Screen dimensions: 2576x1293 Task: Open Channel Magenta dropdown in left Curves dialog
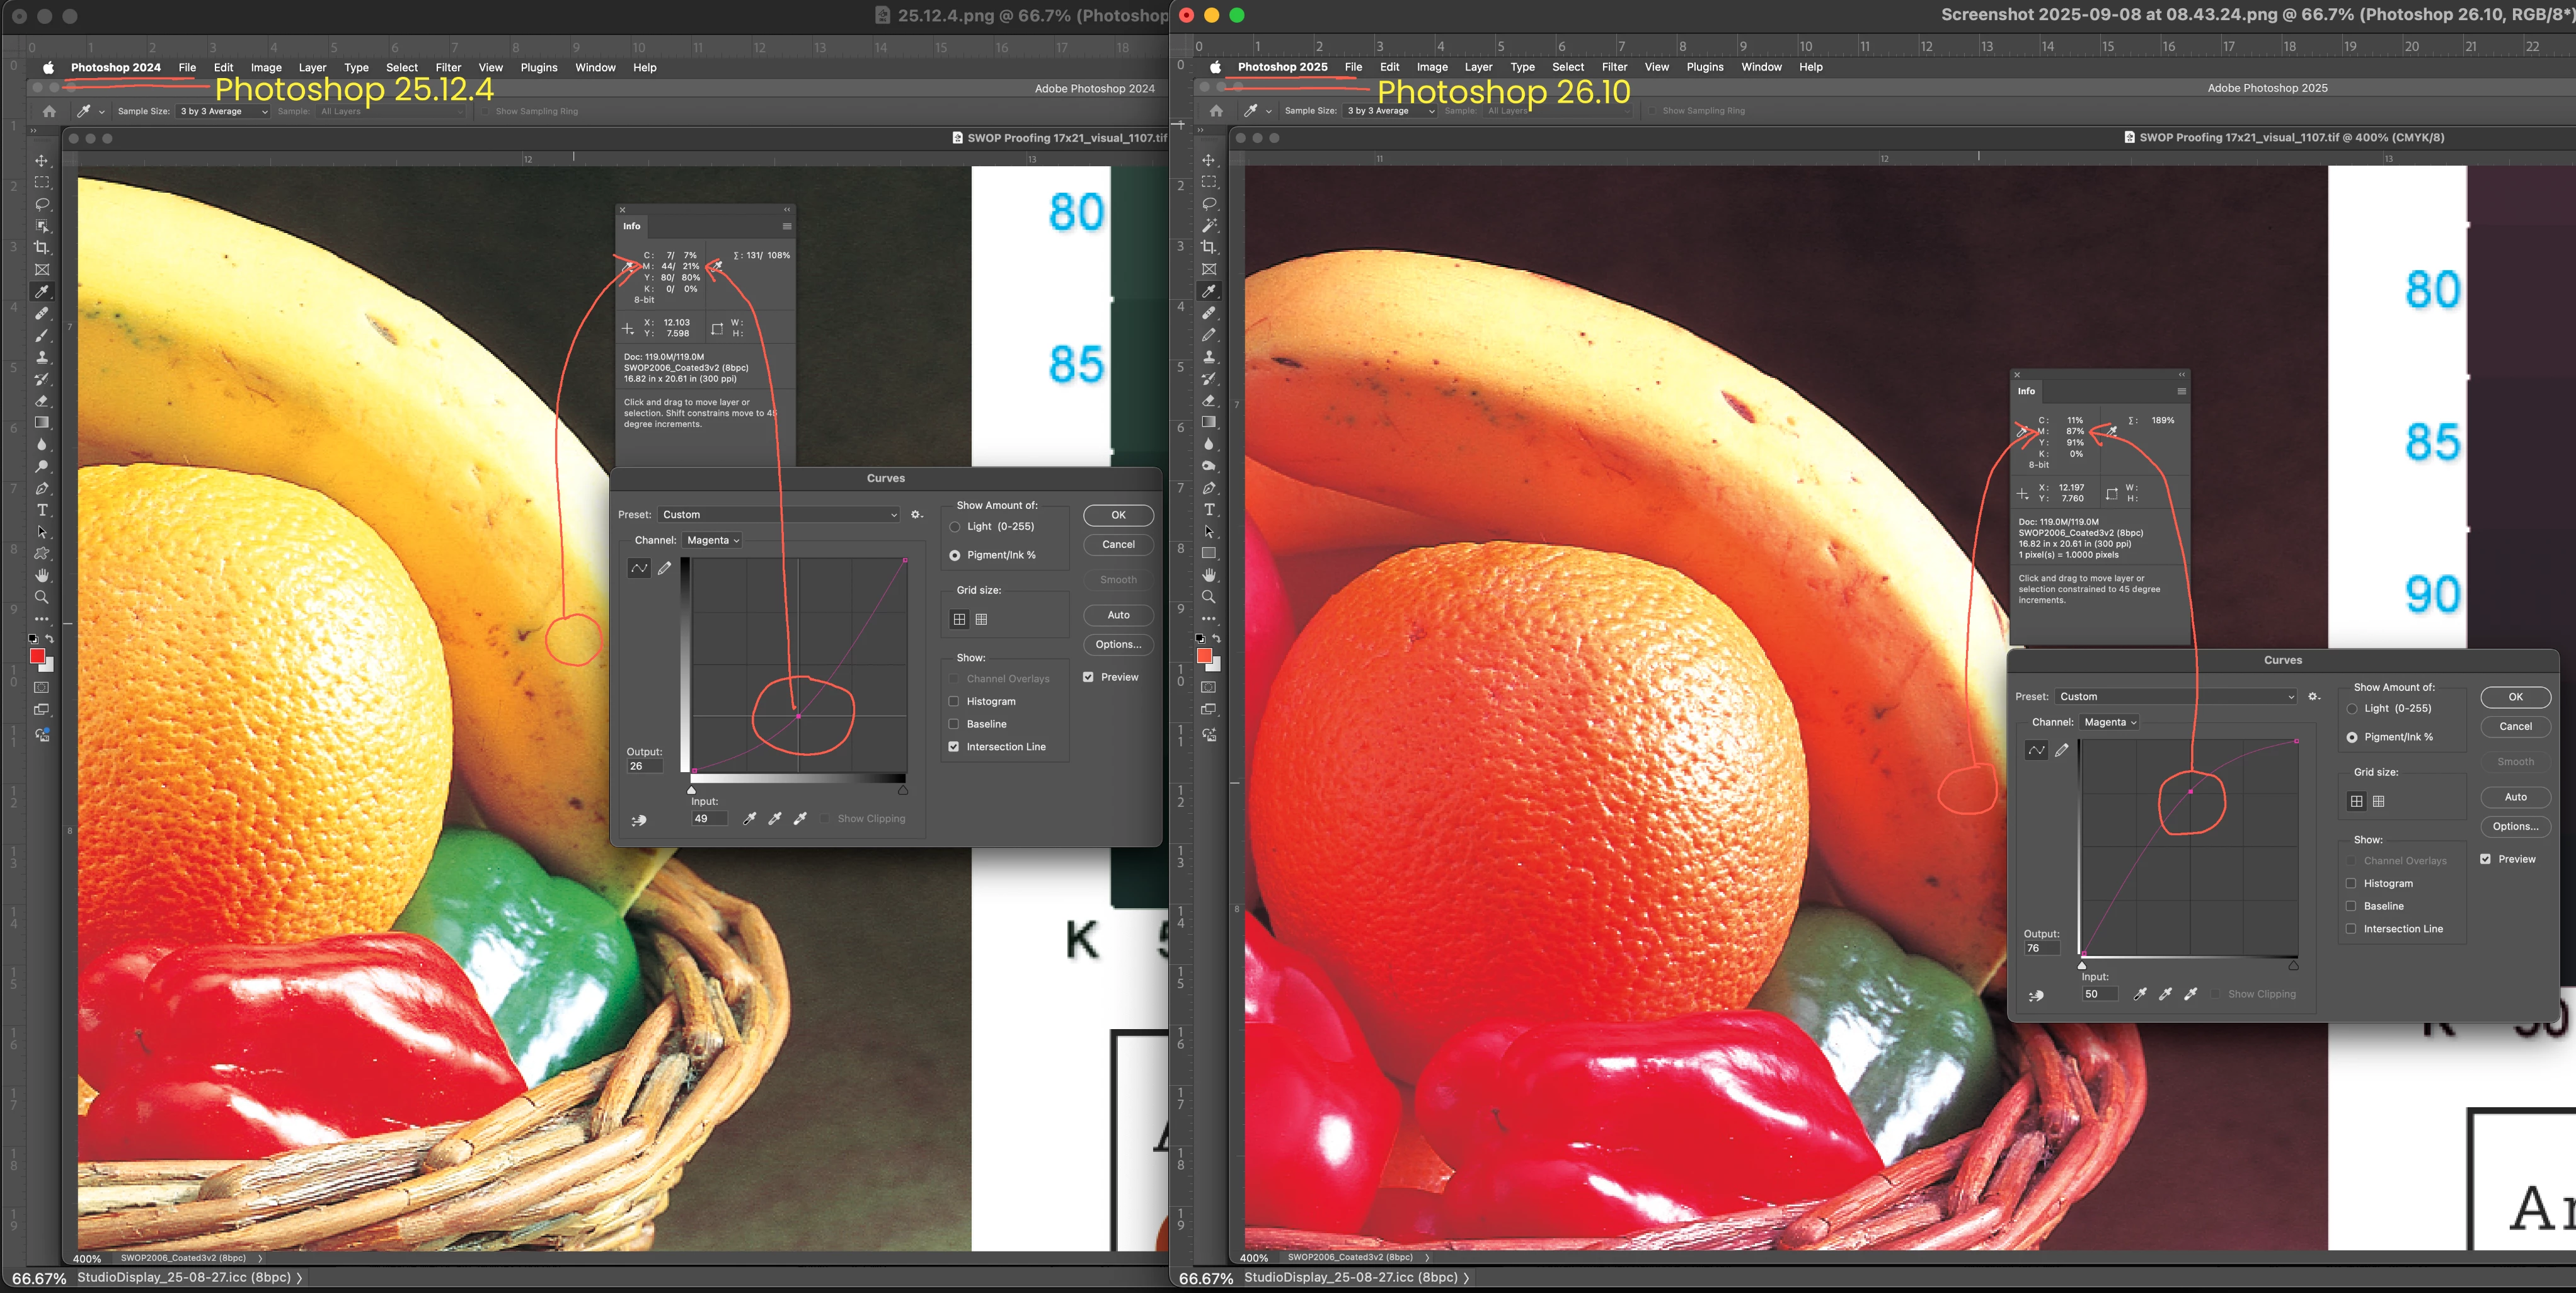pyautogui.click(x=713, y=540)
